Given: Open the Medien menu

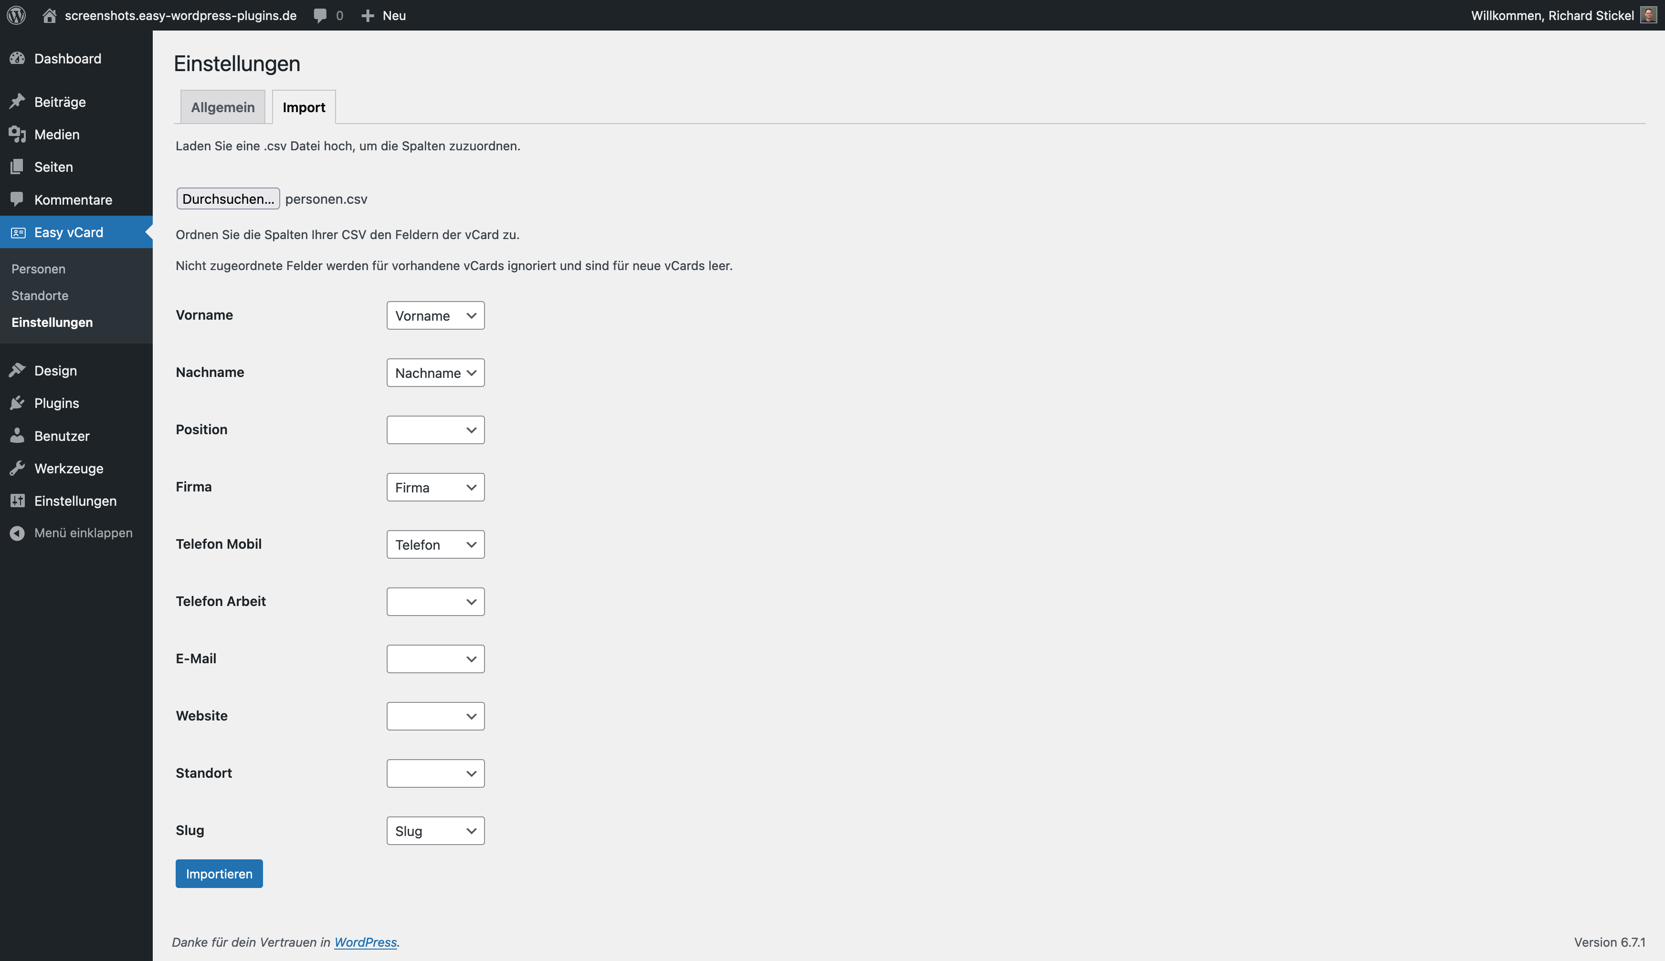Looking at the screenshot, I should [x=76, y=135].
